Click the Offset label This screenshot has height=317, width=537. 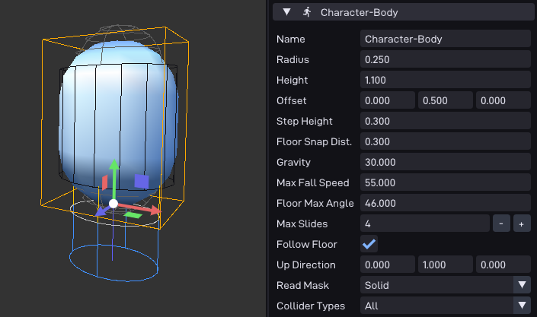pyautogui.click(x=292, y=100)
